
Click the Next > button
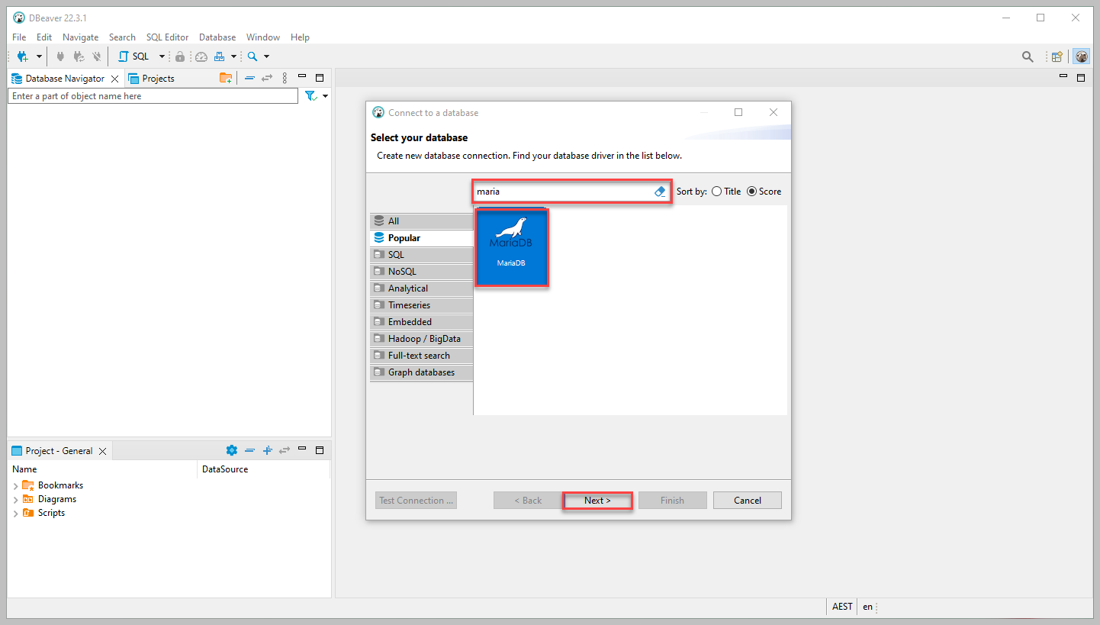pos(597,501)
